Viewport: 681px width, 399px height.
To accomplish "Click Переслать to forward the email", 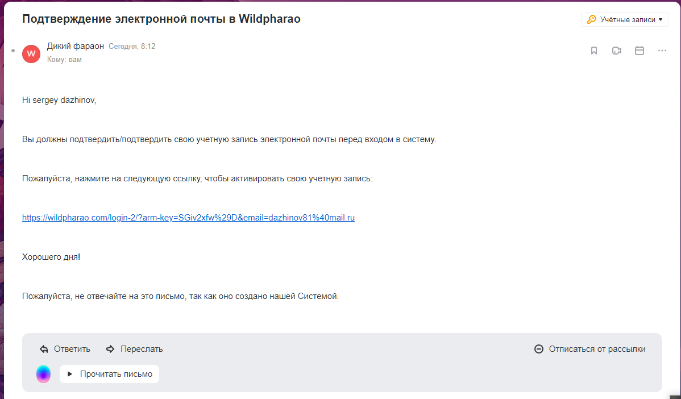I will [135, 349].
